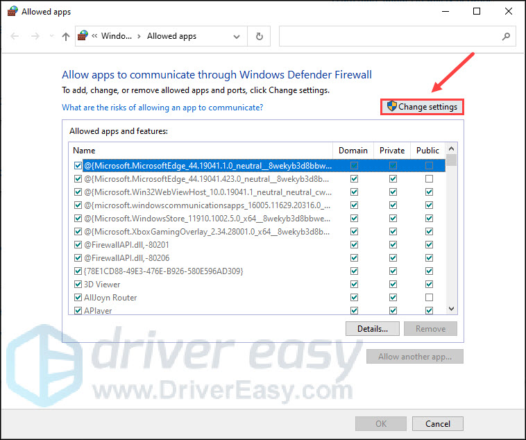
Task: Click the OK button
Action: 381,423
